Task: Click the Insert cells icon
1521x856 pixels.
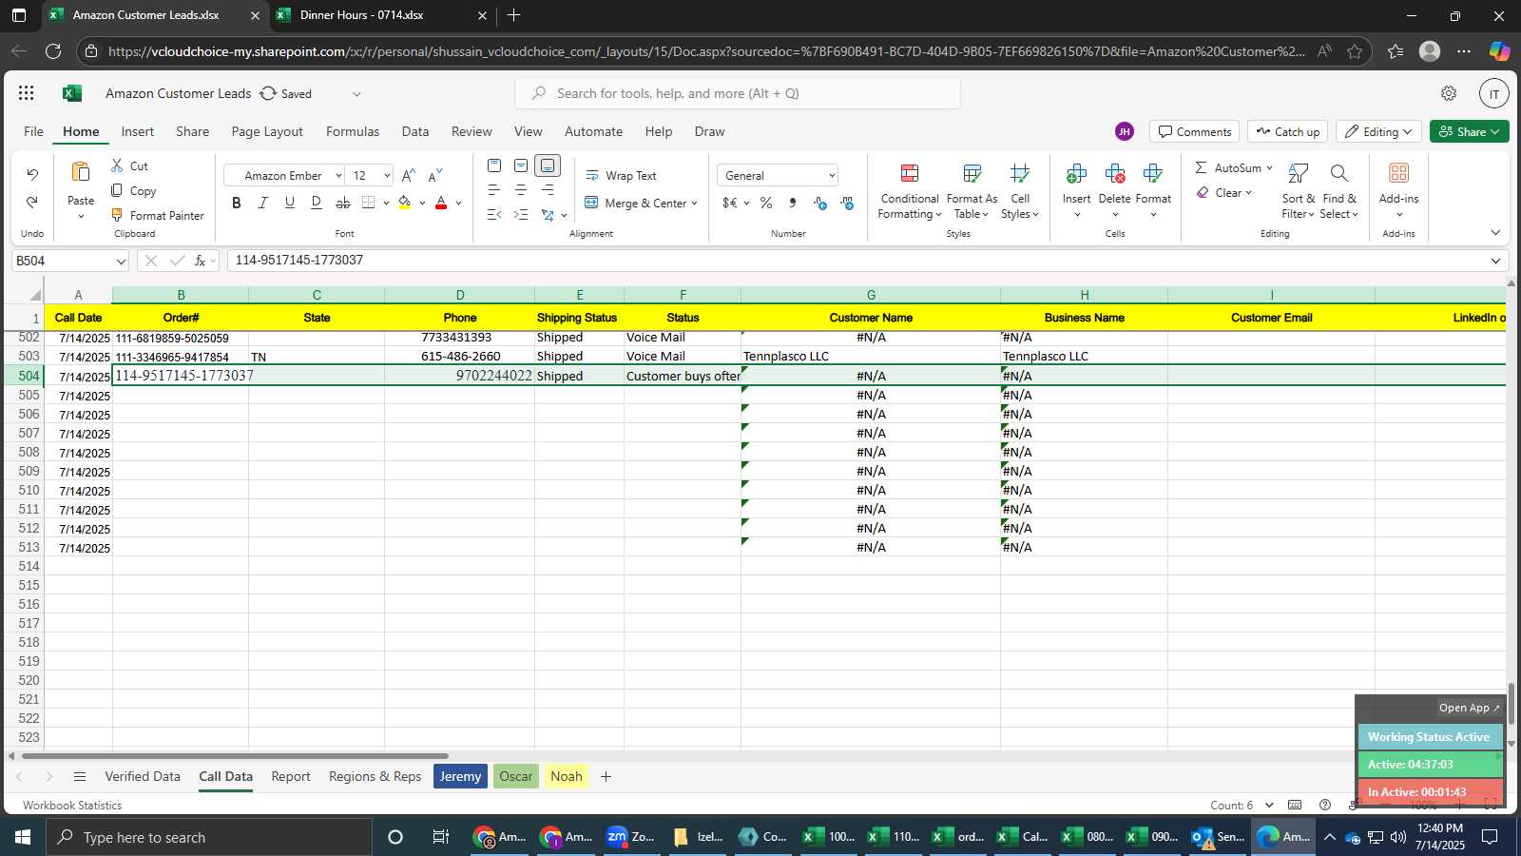Action: [1076, 173]
